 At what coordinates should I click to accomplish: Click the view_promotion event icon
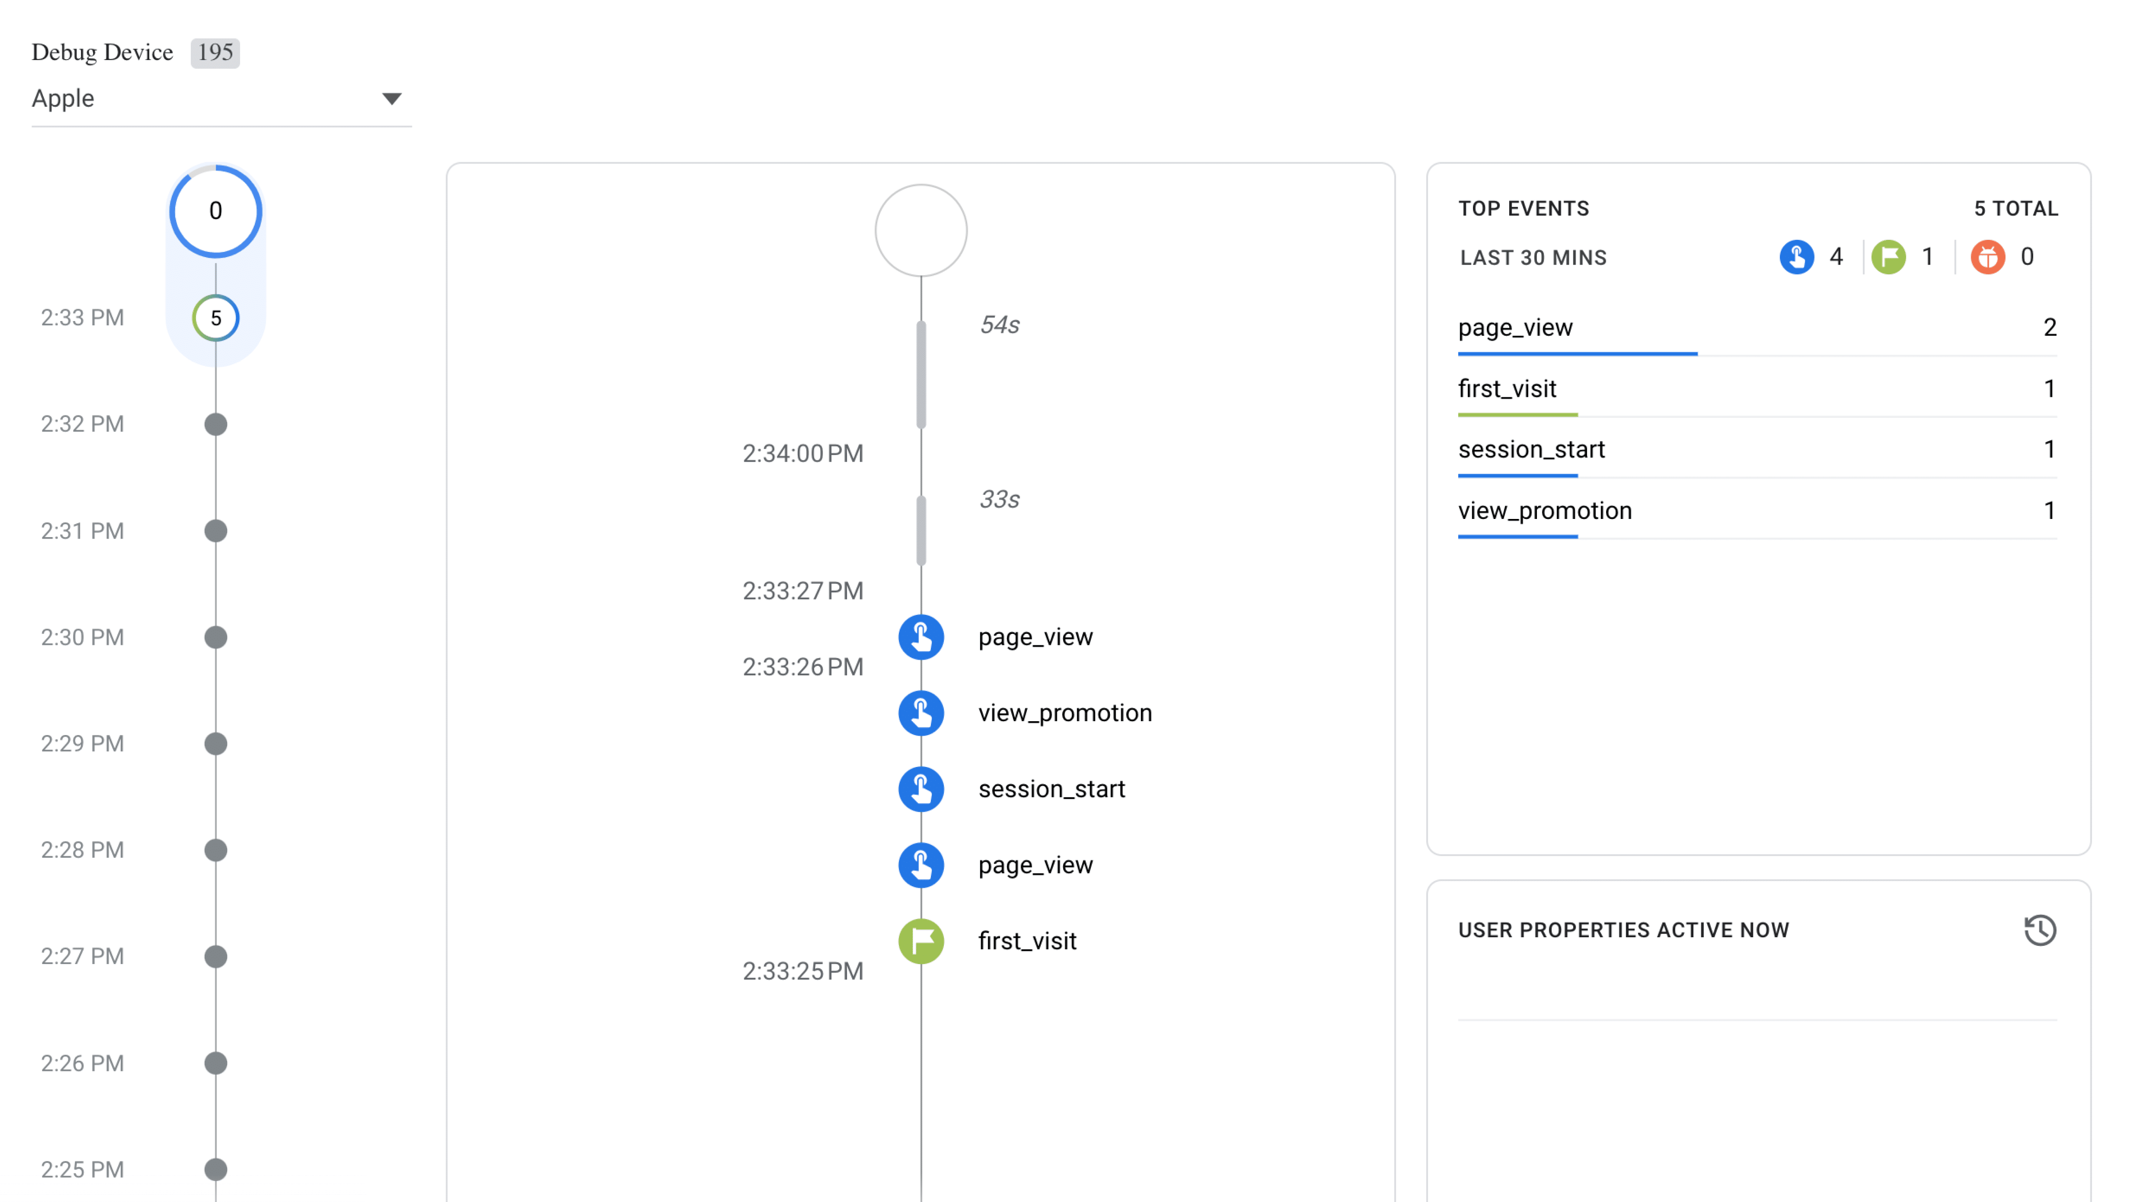click(920, 713)
